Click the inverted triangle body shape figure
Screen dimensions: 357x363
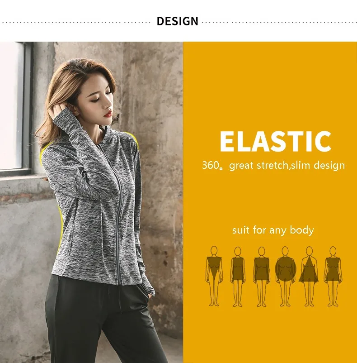pyautogui.click(x=214, y=276)
